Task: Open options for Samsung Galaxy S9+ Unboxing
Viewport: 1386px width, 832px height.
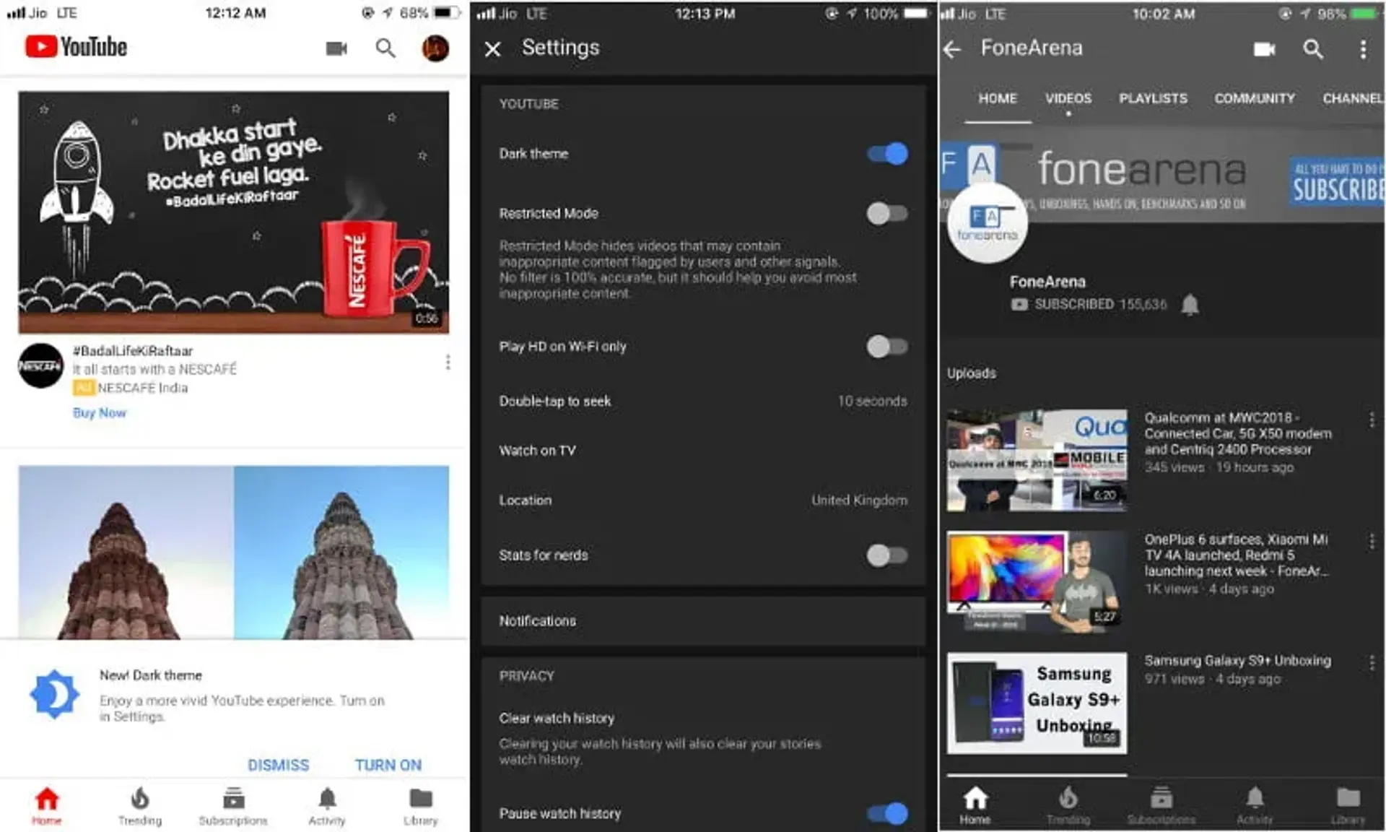Action: (1372, 663)
